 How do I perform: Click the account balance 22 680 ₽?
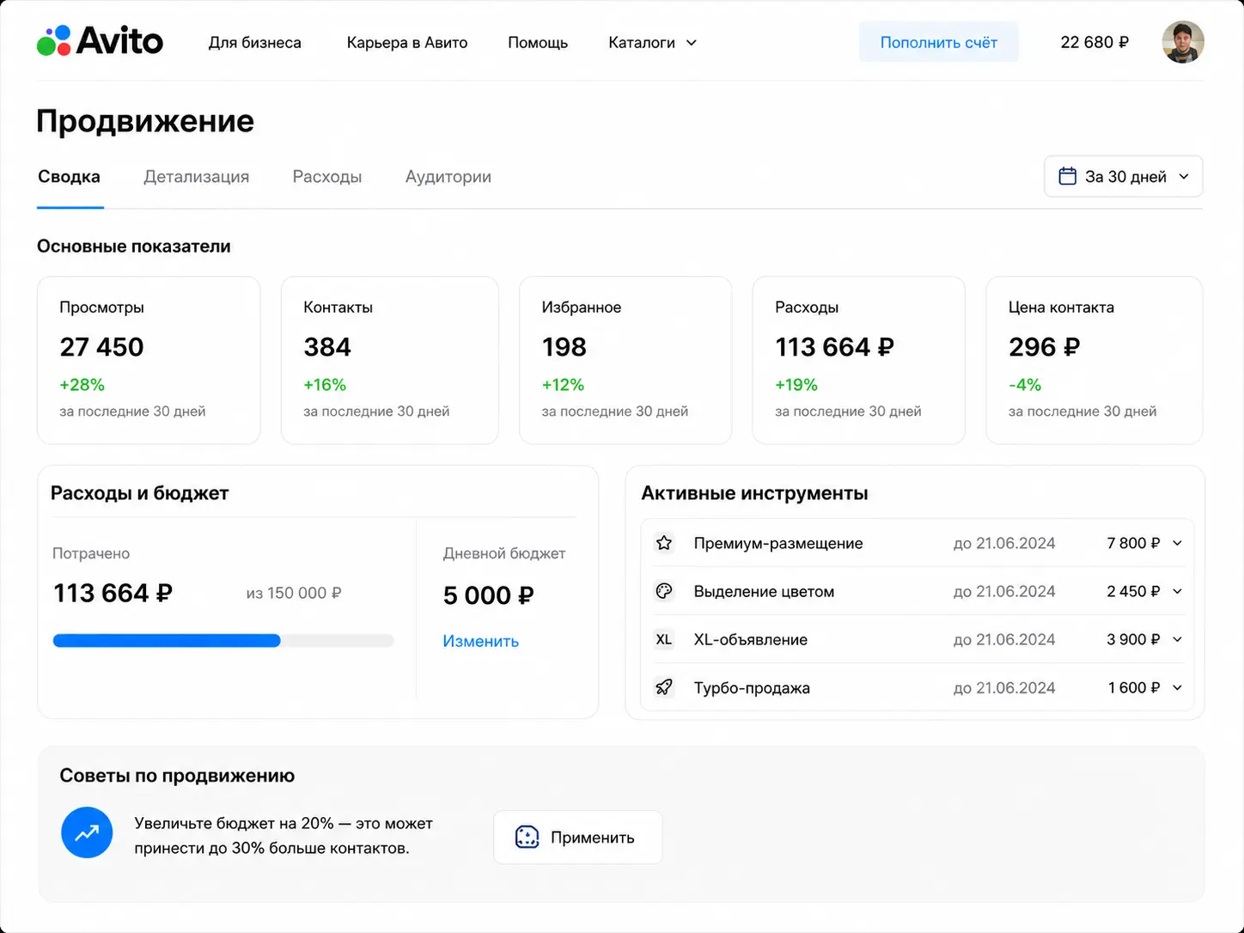[x=1095, y=42]
